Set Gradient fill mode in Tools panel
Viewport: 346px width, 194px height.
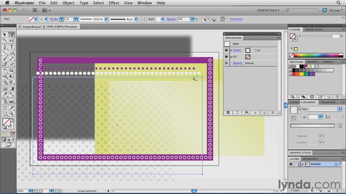(8, 134)
